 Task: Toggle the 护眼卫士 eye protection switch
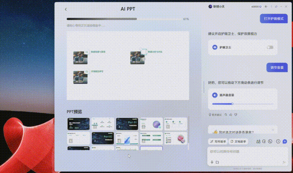[x=270, y=47]
